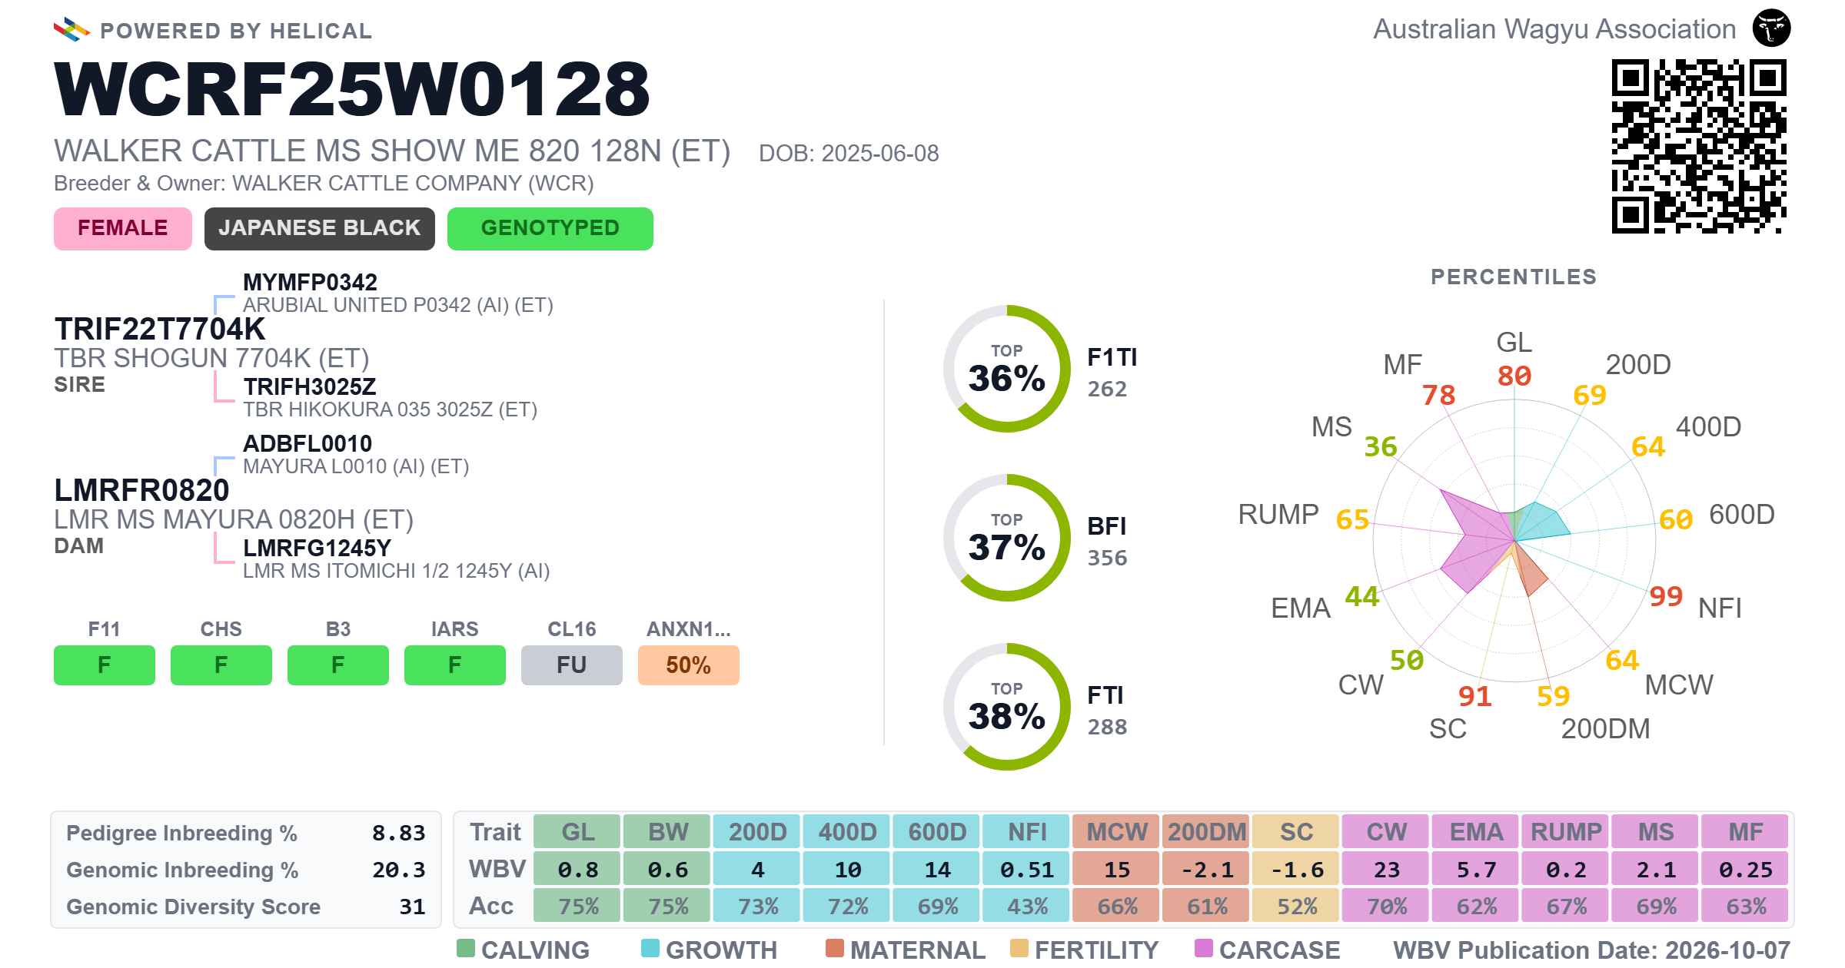Screen dimensions: 1845x968
Task: Open grandsire MYMFP0342 pedigree entry
Action: click(x=310, y=282)
